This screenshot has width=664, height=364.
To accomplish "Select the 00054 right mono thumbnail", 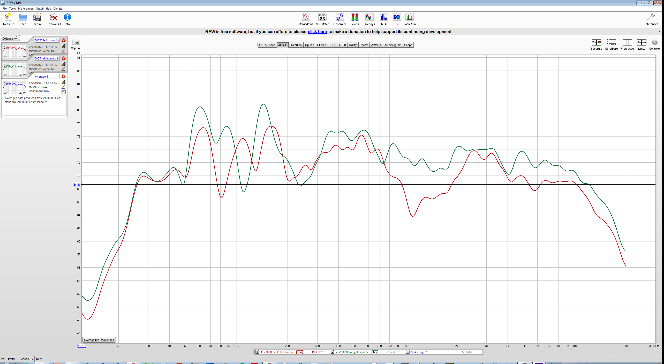I will pyautogui.click(x=15, y=69).
